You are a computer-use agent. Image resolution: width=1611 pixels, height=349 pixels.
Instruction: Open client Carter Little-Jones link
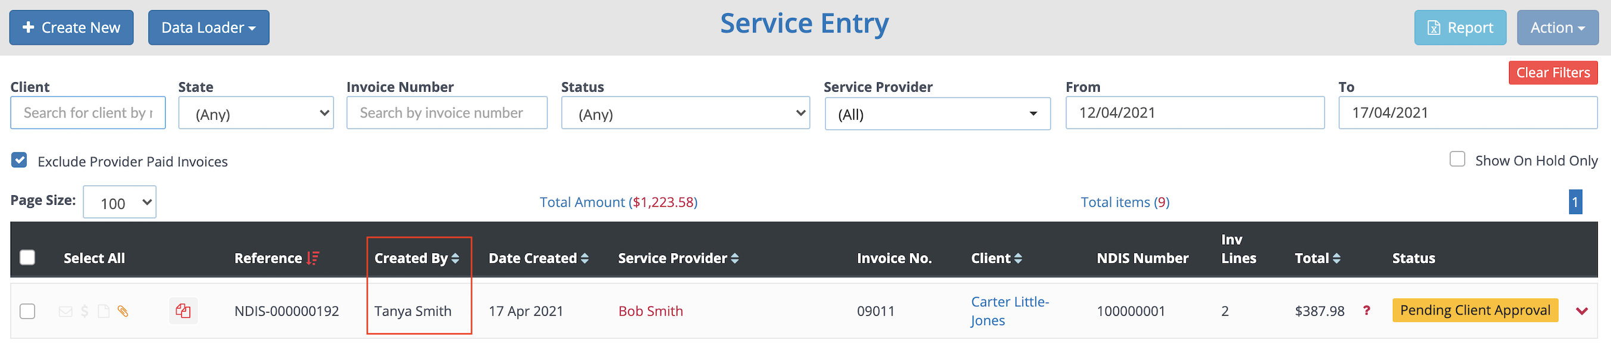point(1009,311)
